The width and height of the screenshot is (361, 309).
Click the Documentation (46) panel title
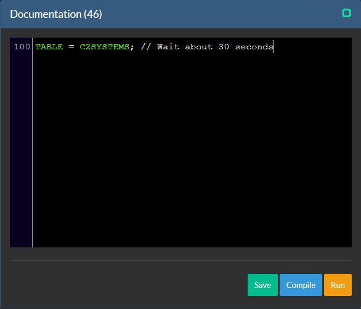pos(56,14)
